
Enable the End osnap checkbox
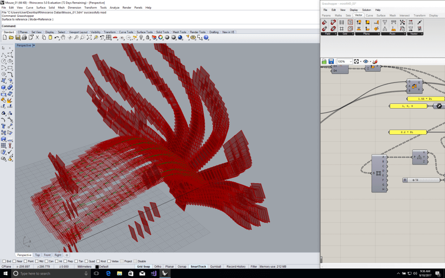pos(4,261)
